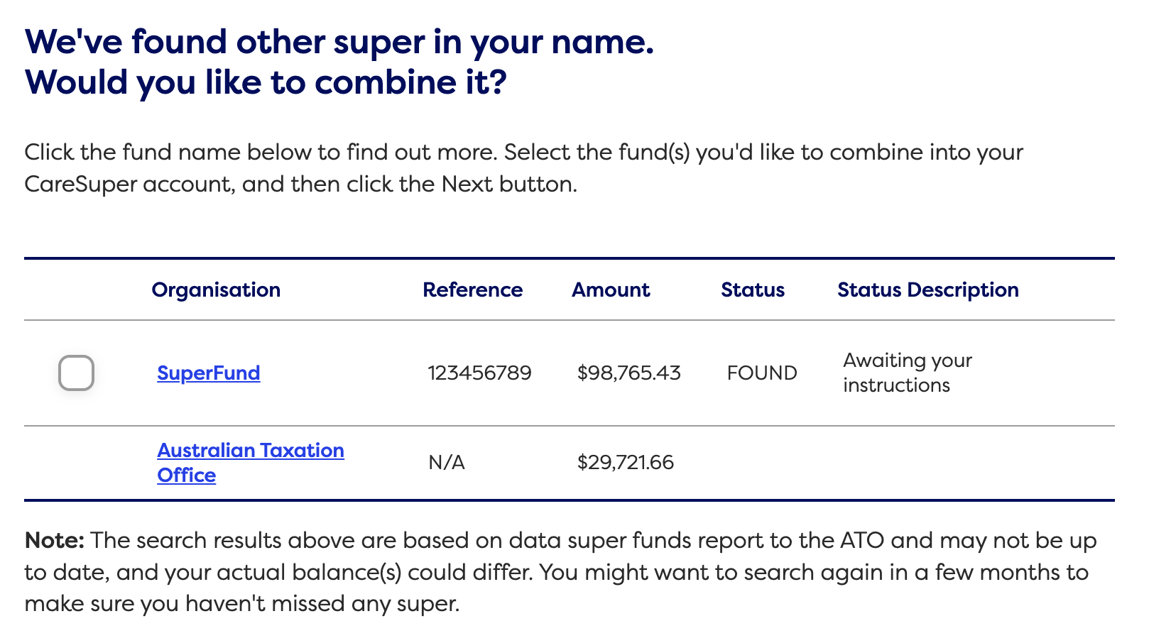Click the "Would you like to combine it?" line
The width and height of the screenshot is (1149, 643).
point(266,82)
